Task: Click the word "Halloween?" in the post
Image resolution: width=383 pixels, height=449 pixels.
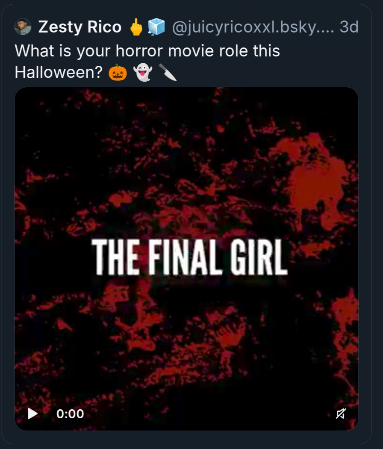Action: [x=59, y=72]
